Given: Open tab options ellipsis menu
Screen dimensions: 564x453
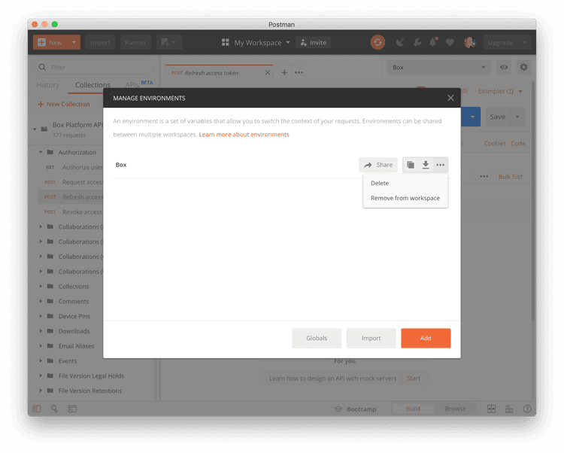Looking at the screenshot, I should [299, 72].
